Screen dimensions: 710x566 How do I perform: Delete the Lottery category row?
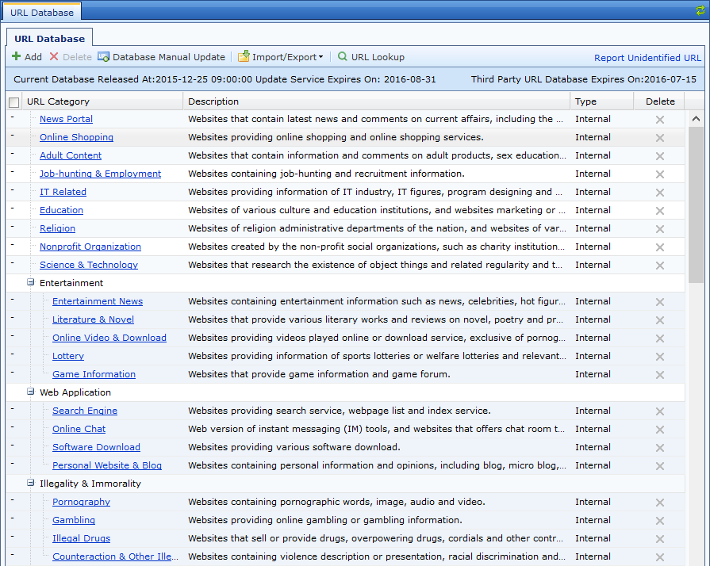660,357
